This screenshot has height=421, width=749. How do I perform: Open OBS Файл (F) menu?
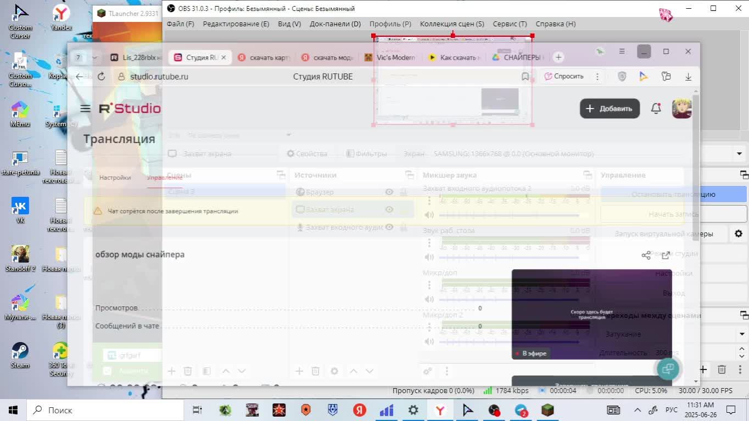[x=180, y=24]
